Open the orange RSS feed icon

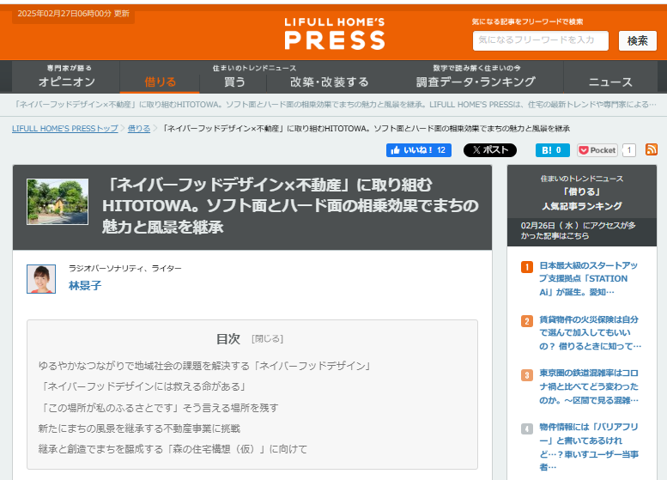click(652, 149)
